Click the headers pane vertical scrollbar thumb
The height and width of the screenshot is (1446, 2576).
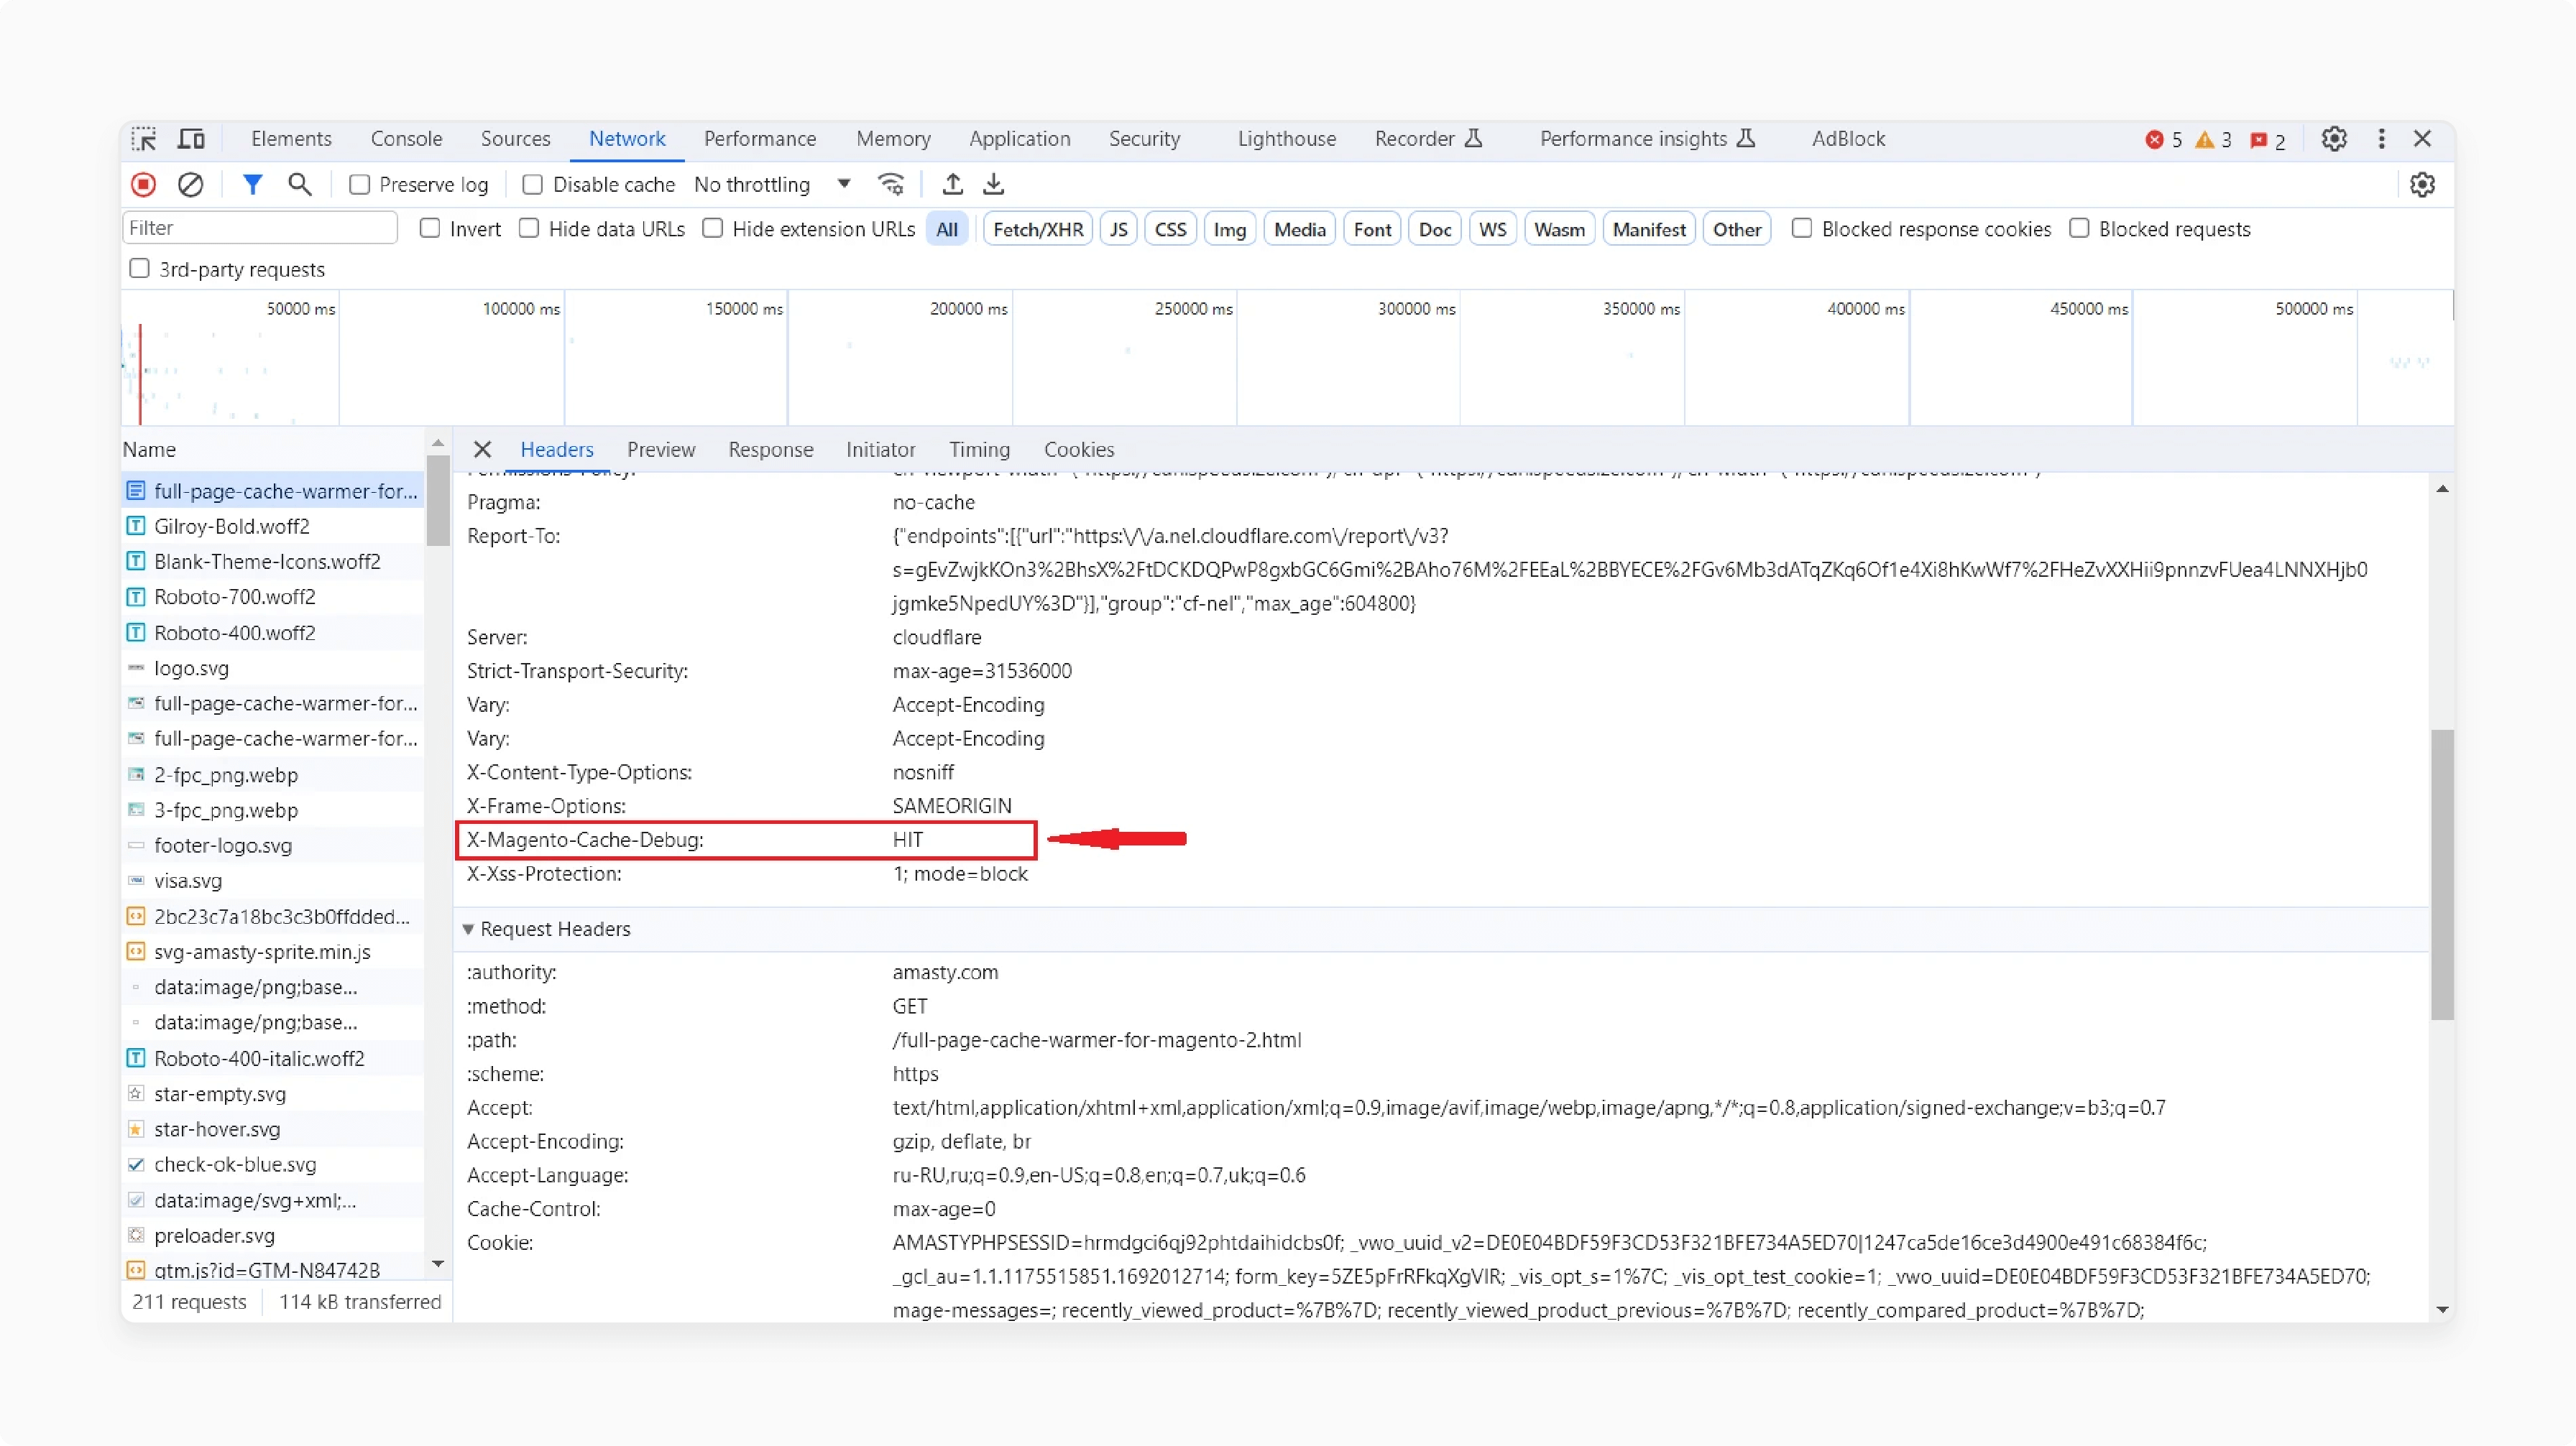coord(2443,874)
